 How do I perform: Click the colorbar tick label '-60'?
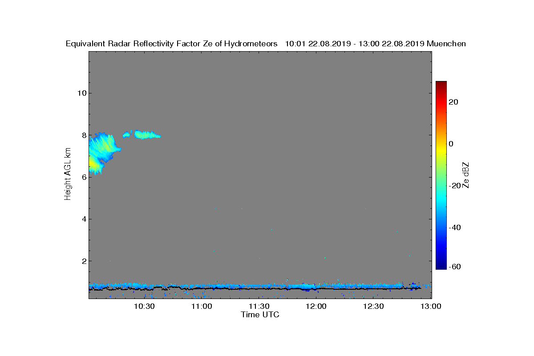pos(455,267)
